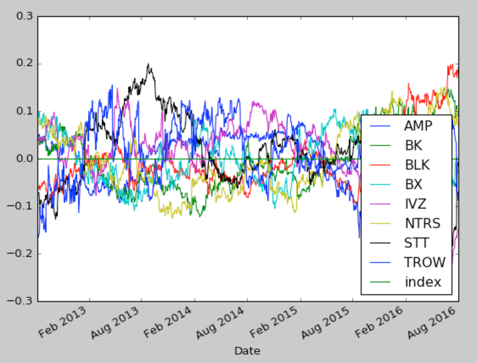477x363 pixels.
Task: Click the Feb 2013 axis tick label
Action: pos(62,322)
